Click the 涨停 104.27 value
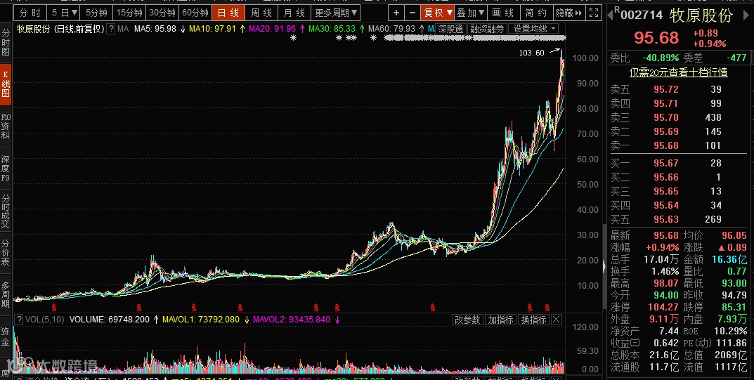This screenshot has width=754, height=380. pos(663,307)
